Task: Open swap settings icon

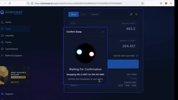Action: 131,14
